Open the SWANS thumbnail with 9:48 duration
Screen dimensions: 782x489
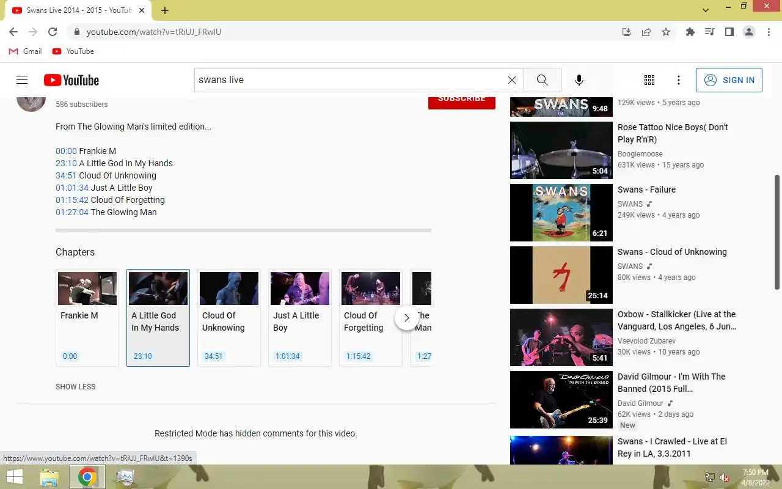click(561, 107)
